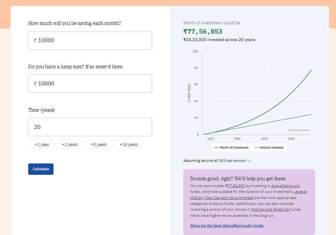This screenshot has height=235, width=336.
Task: Toggle Worth of Investment legend series
Action: (231, 148)
